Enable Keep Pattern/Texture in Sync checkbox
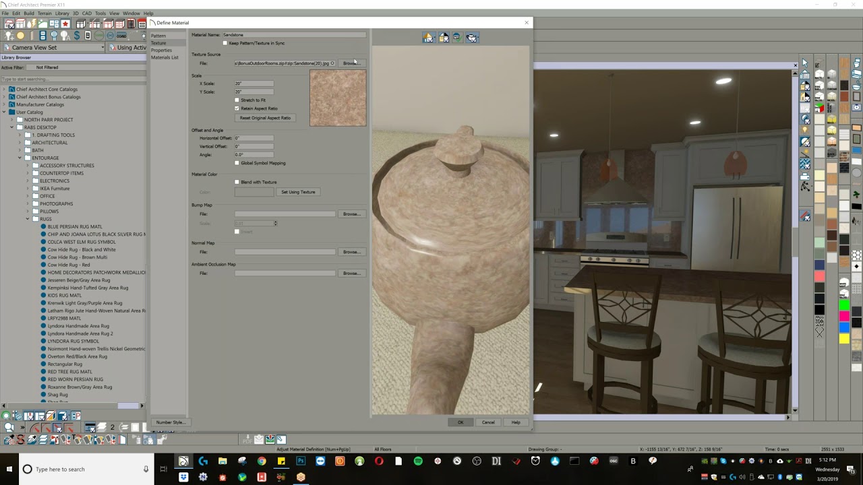 (225, 43)
